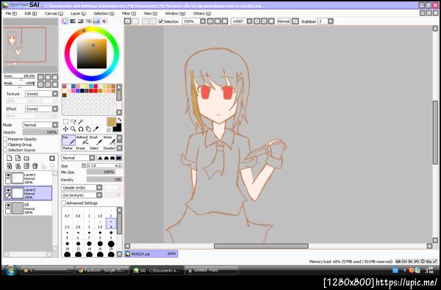The image size is (441, 290).
Task: Merge layer down icon
Action: [18, 166]
